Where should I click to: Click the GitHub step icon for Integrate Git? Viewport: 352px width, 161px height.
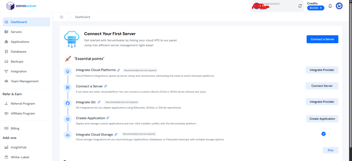(68, 103)
